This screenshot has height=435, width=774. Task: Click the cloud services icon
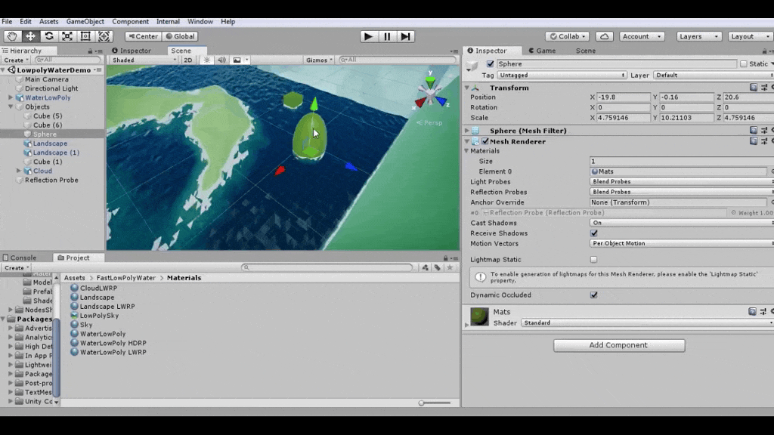coord(604,36)
